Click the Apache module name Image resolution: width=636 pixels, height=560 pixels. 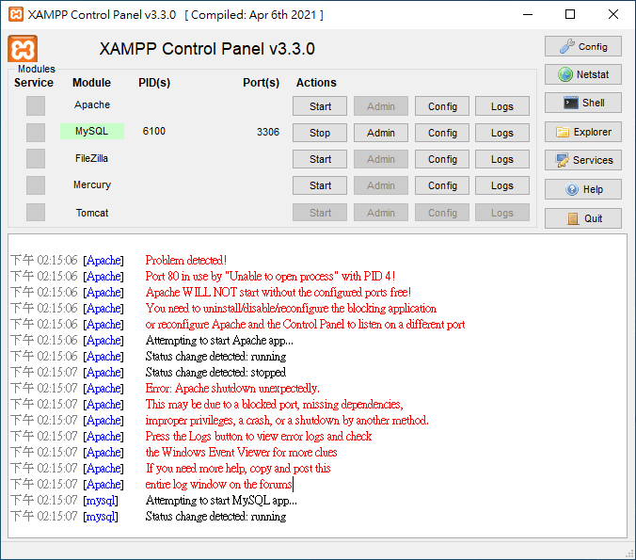pyautogui.click(x=92, y=104)
